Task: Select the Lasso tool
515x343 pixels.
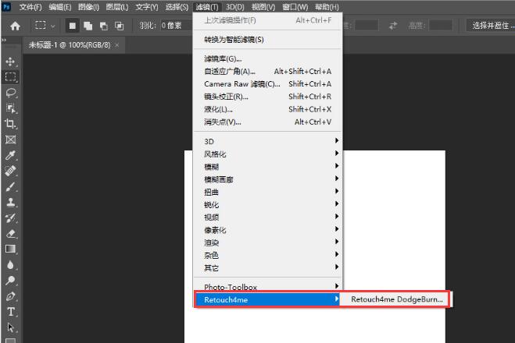Action: click(10, 93)
